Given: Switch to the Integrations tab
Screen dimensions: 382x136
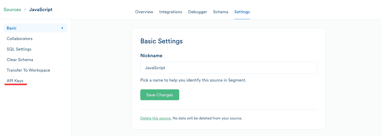Looking at the screenshot, I should (170, 12).
